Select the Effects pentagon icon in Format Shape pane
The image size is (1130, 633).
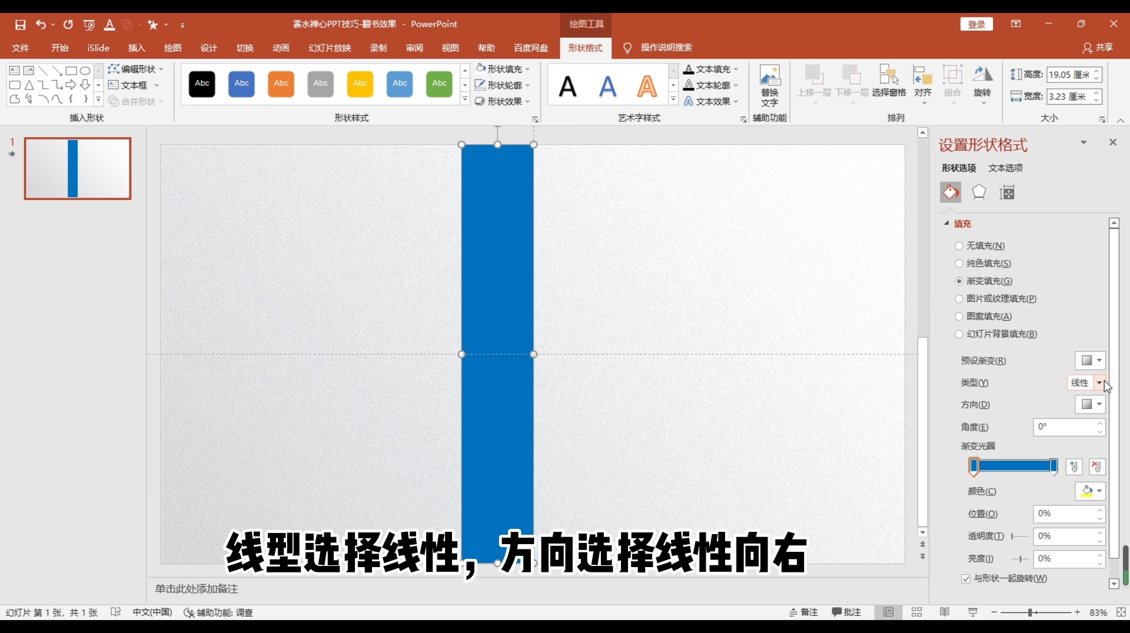click(x=979, y=192)
